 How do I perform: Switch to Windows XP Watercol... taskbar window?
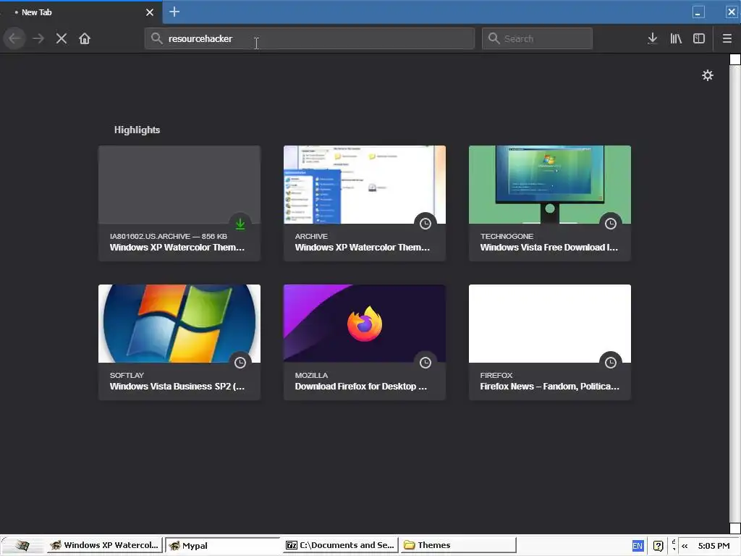point(105,545)
